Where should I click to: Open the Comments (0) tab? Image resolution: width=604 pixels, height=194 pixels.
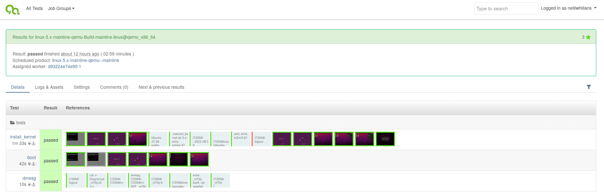(x=114, y=87)
